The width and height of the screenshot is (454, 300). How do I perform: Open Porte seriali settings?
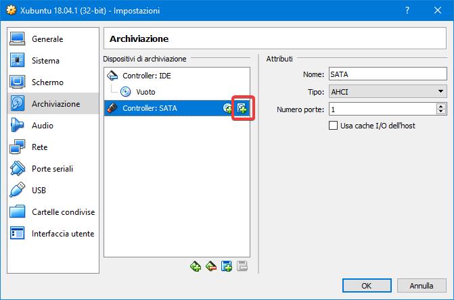pos(53,168)
